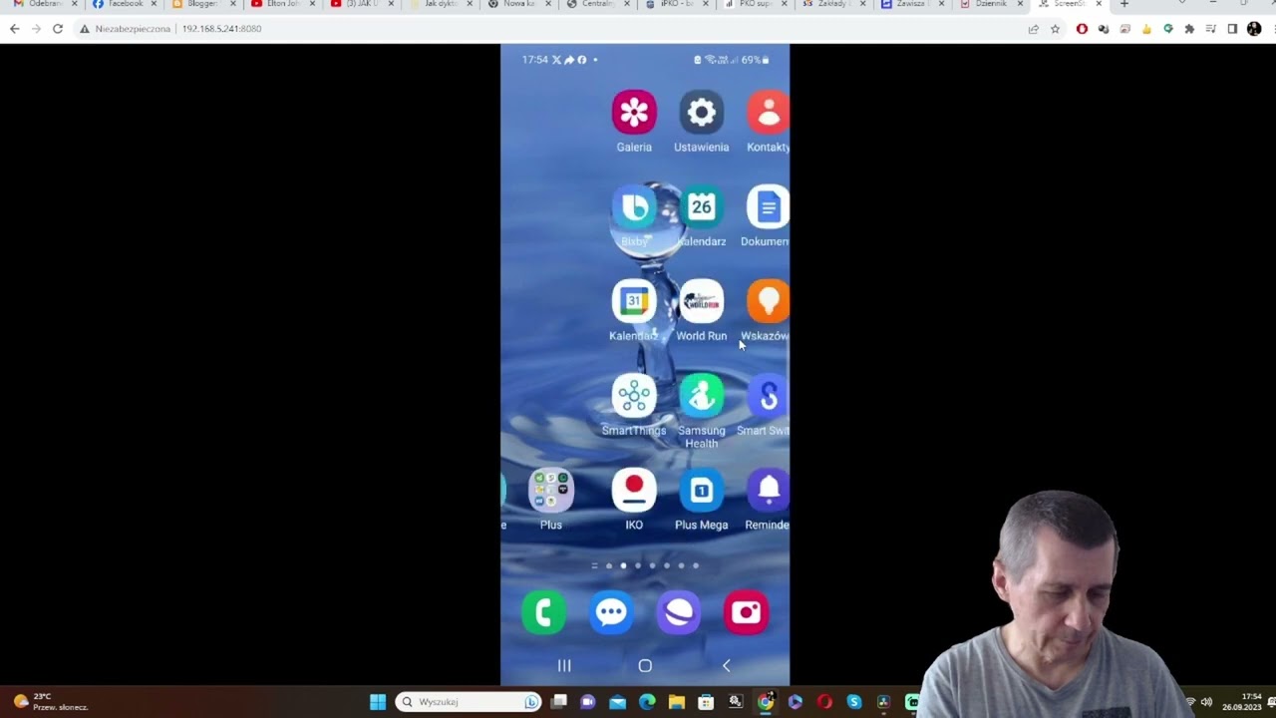Viewport: 1276px width, 718px height.
Task: Go back in the browser
Action: (x=14, y=29)
